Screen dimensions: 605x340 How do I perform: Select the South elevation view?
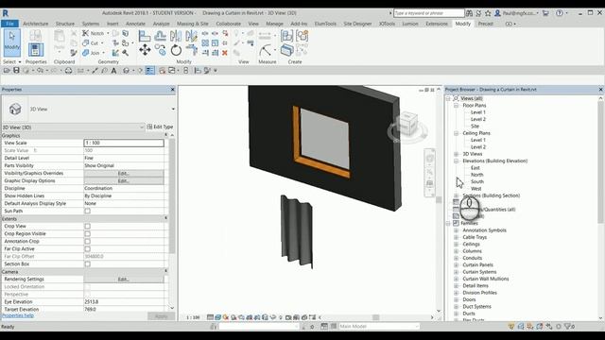pyautogui.click(x=477, y=181)
